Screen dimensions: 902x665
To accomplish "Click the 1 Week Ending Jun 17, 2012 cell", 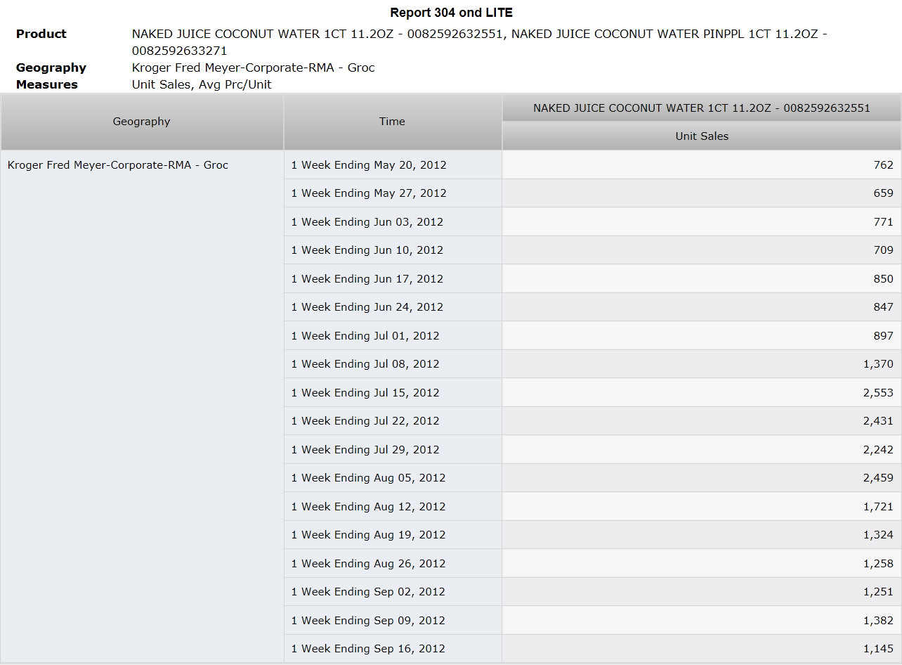I will click(393, 278).
